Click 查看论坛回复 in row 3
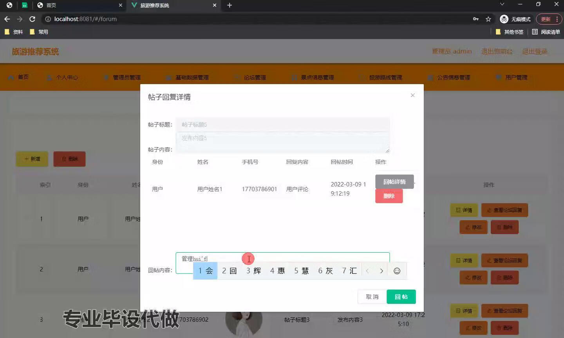The image size is (564, 338). 504,311
